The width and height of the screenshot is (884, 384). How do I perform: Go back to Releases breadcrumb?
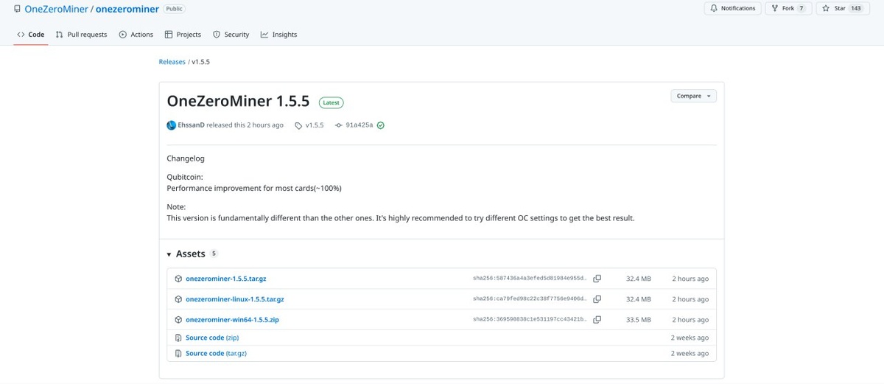point(172,62)
